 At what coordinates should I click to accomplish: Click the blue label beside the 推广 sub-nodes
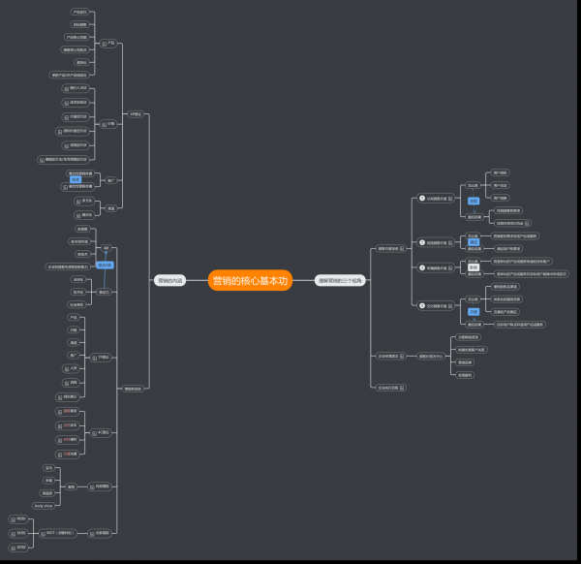(76, 180)
